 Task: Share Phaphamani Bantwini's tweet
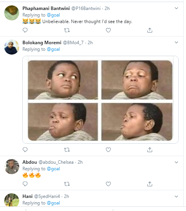(150, 30)
